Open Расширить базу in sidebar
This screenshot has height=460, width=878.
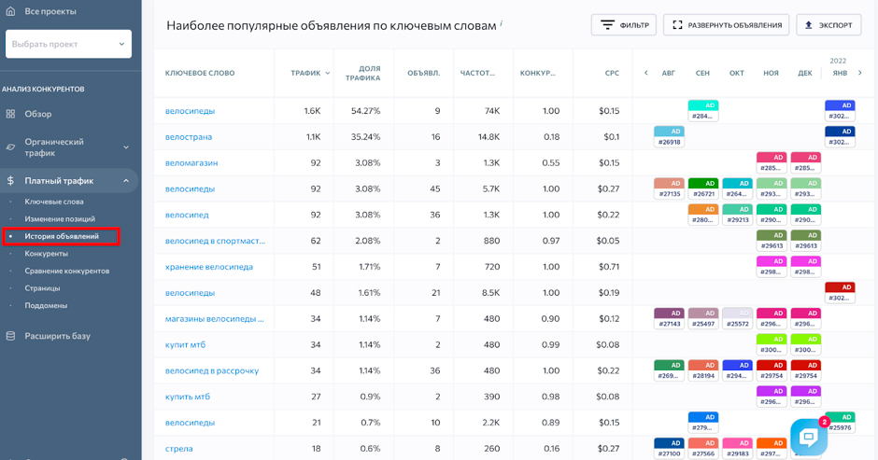(57, 336)
